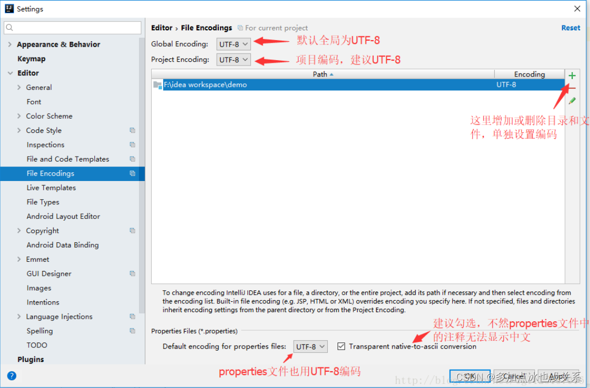Open Images settings page
Screen dimensions: 590x388
coord(39,288)
